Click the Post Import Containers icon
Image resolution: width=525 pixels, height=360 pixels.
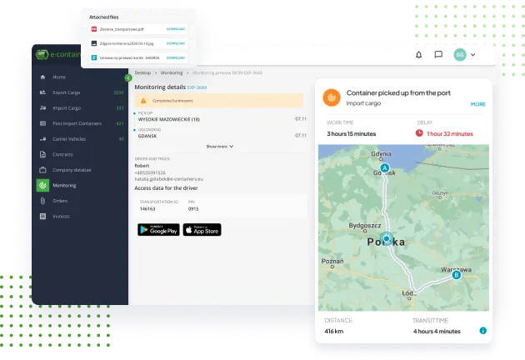(x=42, y=123)
